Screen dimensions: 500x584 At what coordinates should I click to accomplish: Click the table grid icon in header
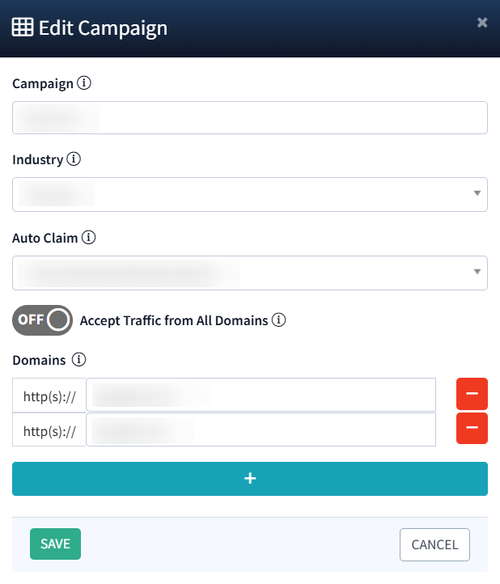23,28
